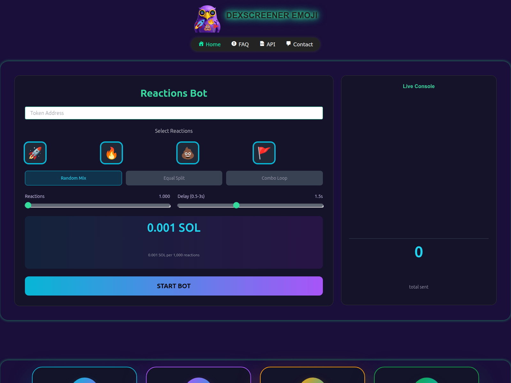
Task: Select the Random Mix mode
Action: 73,178
